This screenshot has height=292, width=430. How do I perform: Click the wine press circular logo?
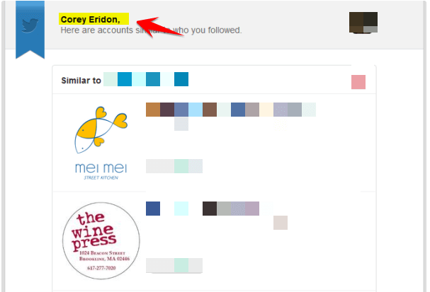(x=101, y=241)
